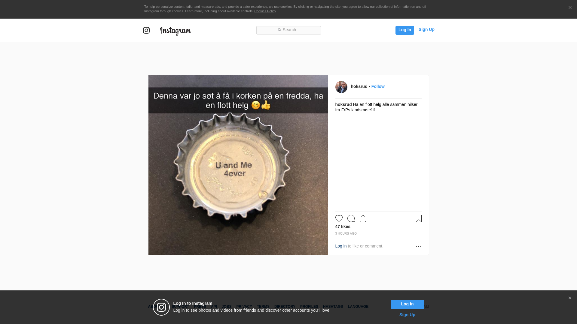Open comments with speech bubble icon

click(x=351, y=218)
